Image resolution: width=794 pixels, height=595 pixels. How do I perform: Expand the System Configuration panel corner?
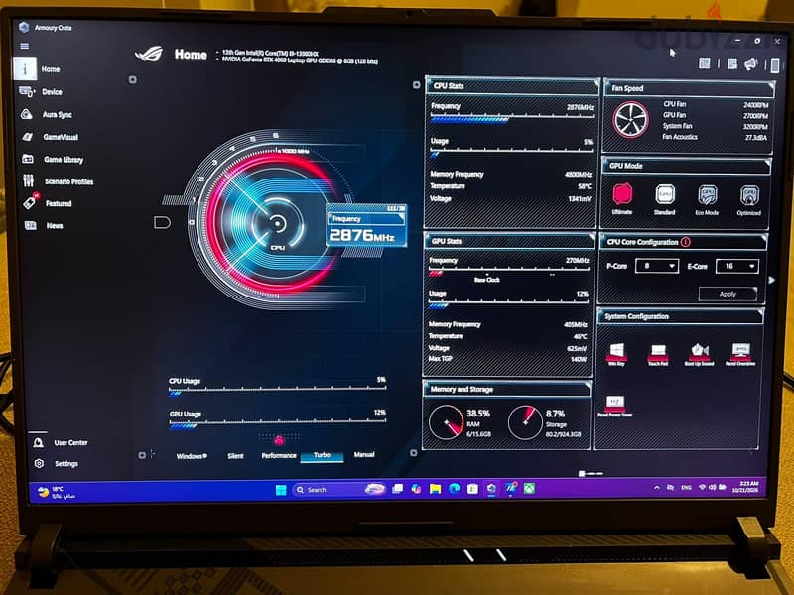pyautogui.click(x=760, y=313)
